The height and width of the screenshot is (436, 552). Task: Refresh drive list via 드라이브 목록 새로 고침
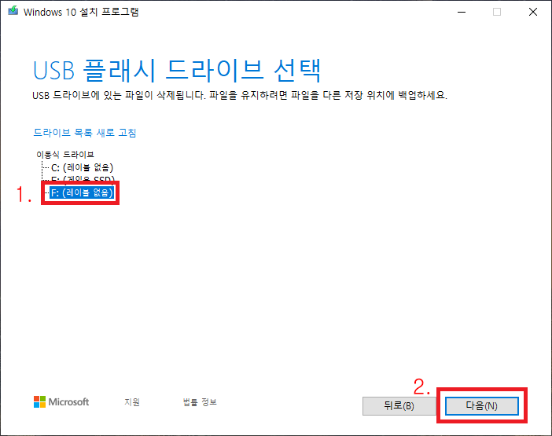click(x=84, y=133)
